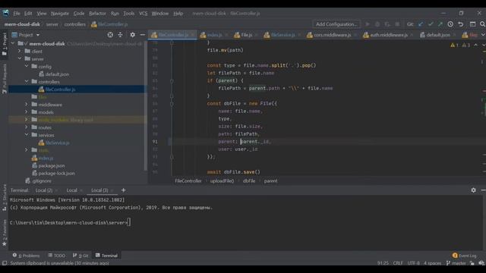The height and width of the screenshot is (273, 486).
Task: Click the controllers breadcrumb in navigation bar
Action: (75, 24)
